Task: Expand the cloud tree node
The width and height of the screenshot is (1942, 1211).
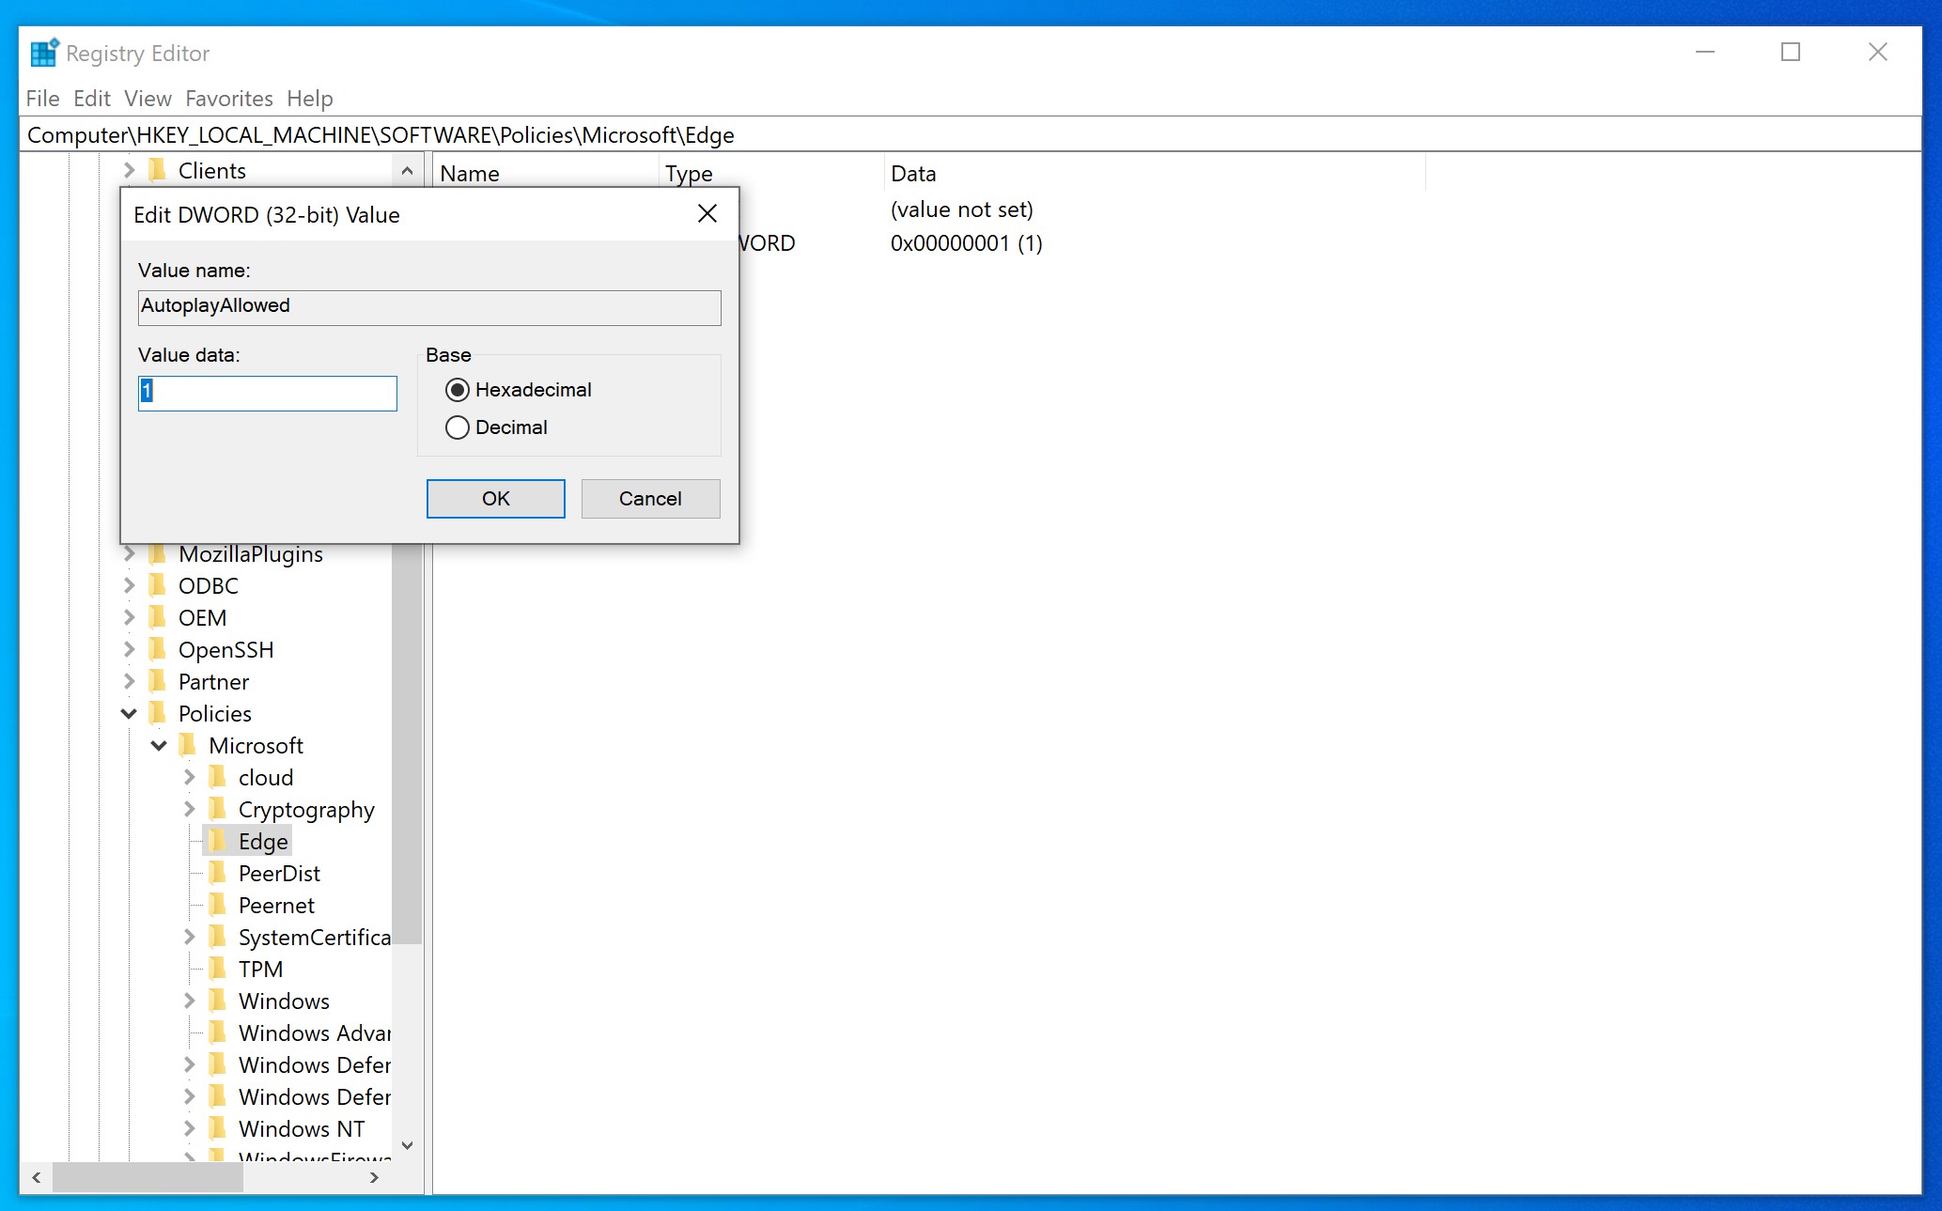Action: 190,777
